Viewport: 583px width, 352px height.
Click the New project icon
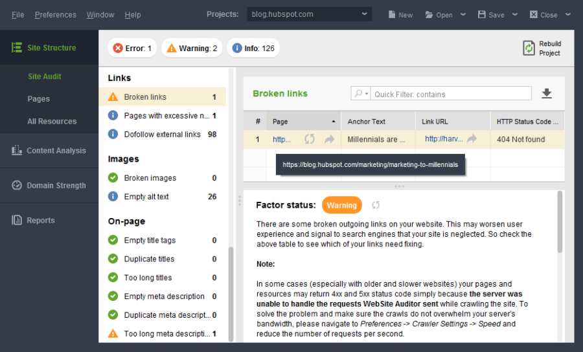(392, 14)
